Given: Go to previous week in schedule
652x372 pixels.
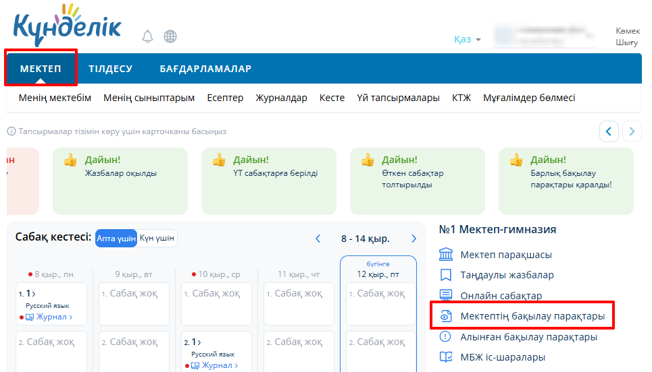Looking at the screenshot, I should pos(318,239).
